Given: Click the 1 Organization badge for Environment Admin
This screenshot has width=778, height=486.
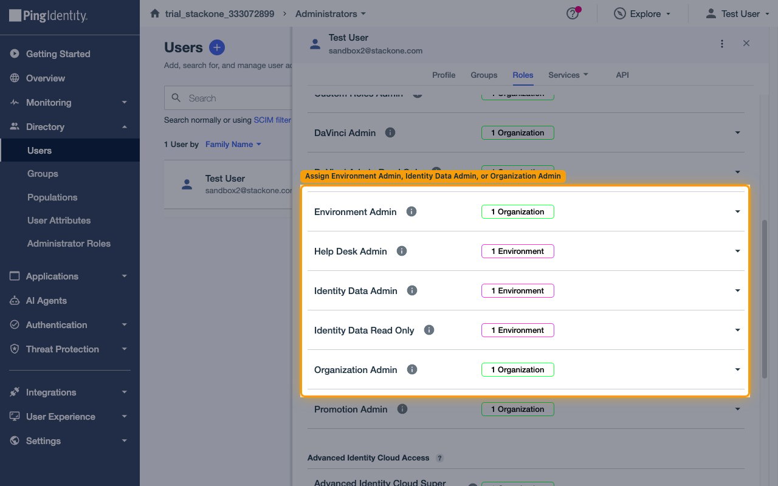Looking at the screenshot, I should (x=517, y=211).
